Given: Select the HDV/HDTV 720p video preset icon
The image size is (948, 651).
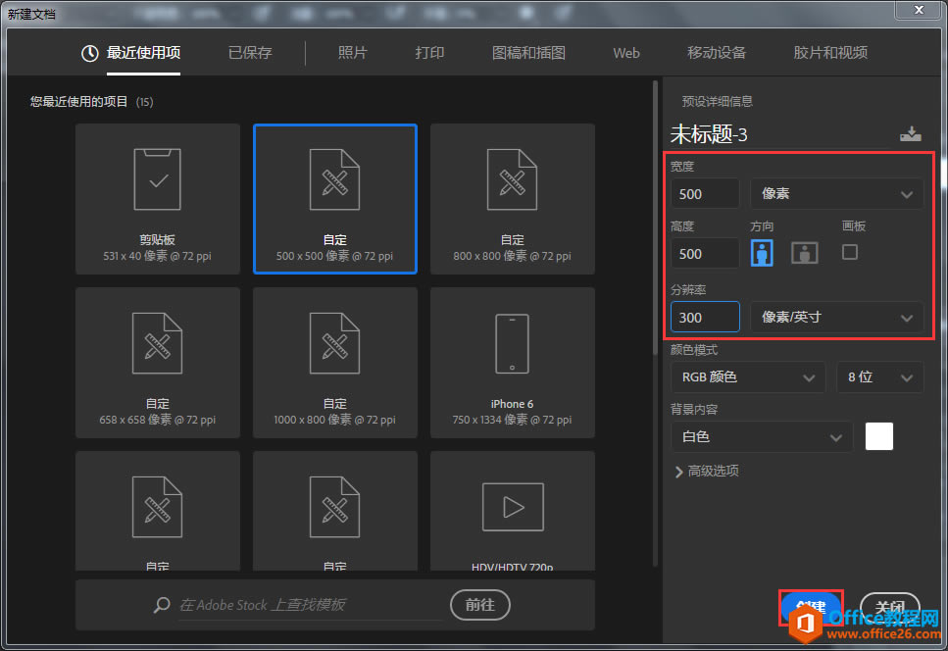Looking at the screenshot, I should click(x=513, y=507).
